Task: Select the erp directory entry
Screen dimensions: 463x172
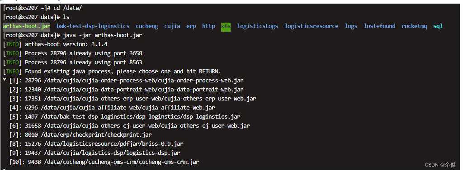Action: click(x=191, y=26)
